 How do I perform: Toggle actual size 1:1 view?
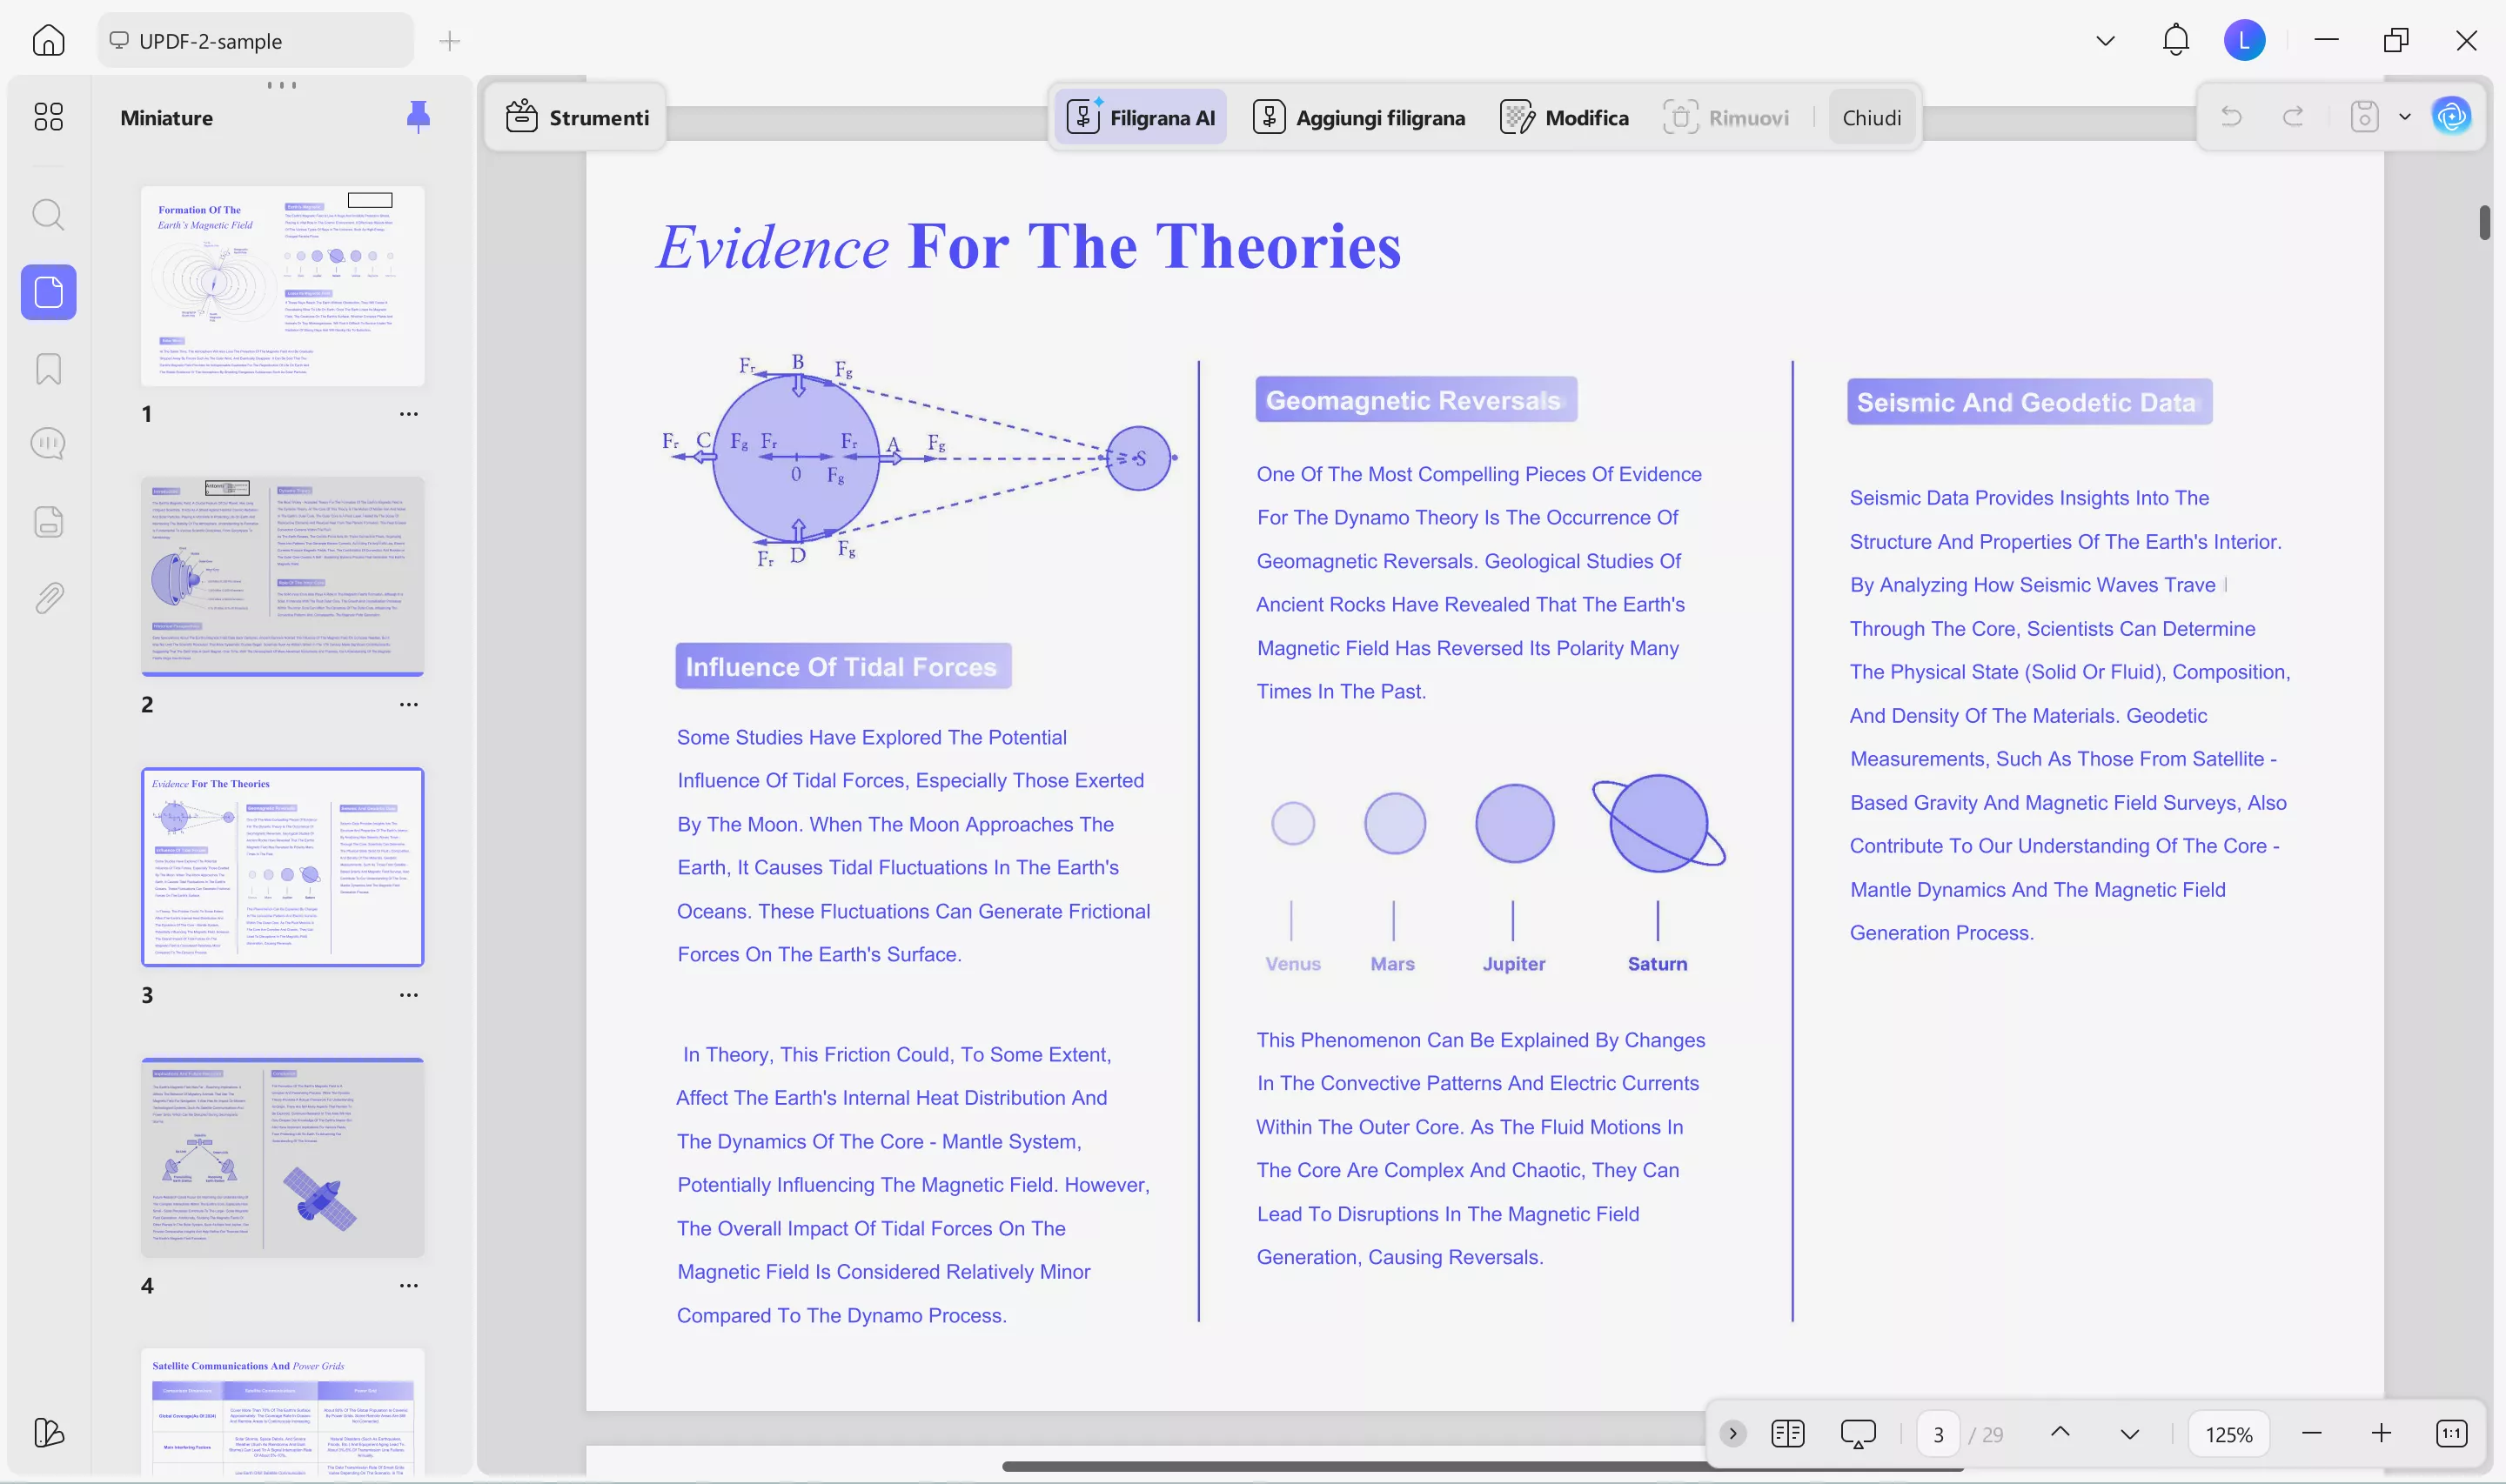[2451, 1433]
